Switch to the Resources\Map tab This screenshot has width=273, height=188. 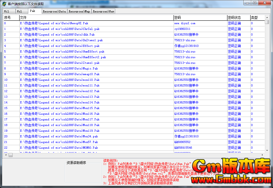(x=79, y=11)
